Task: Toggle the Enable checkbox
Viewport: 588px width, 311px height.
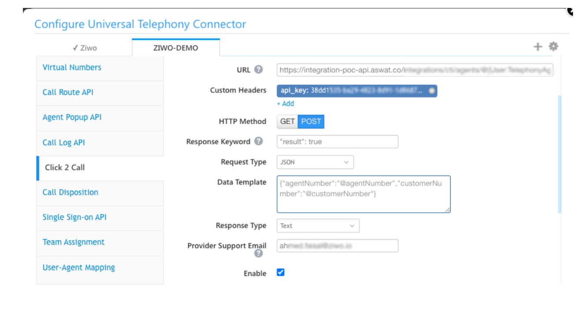Action: 280,272
